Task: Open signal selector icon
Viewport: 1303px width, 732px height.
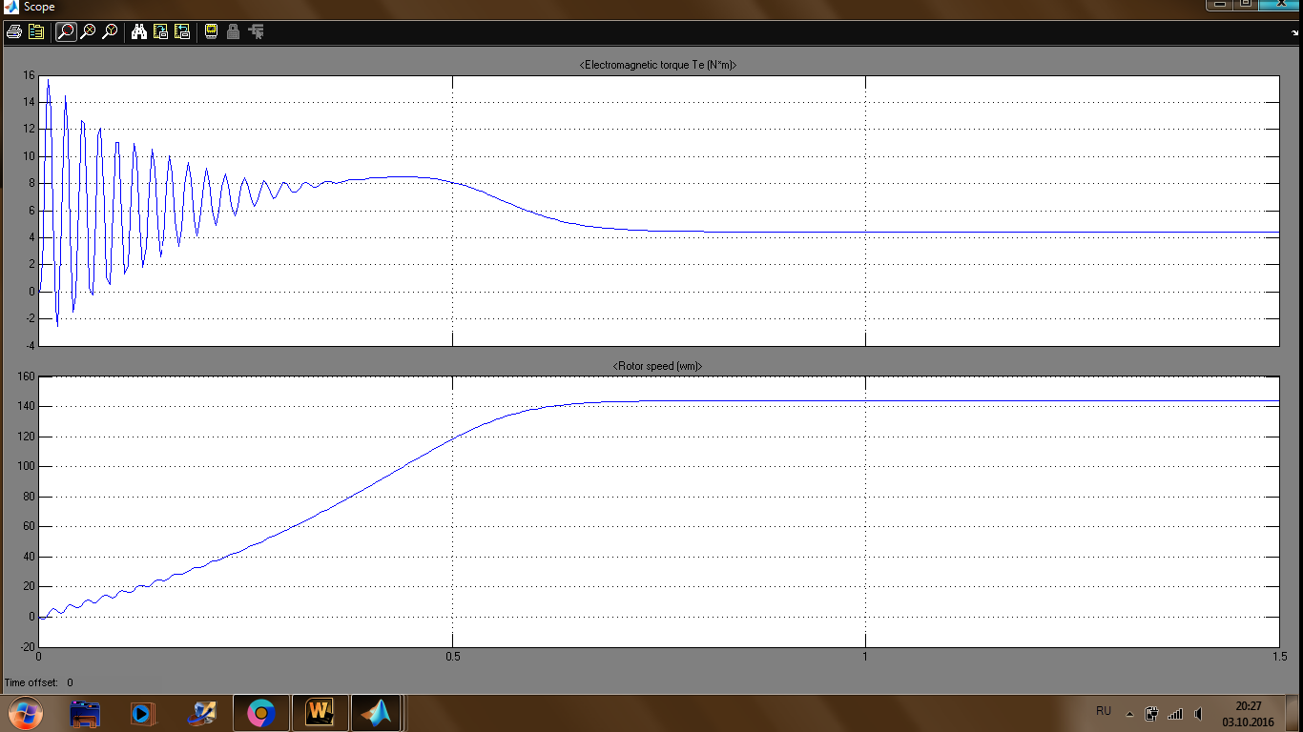Action: pos(256,31)
